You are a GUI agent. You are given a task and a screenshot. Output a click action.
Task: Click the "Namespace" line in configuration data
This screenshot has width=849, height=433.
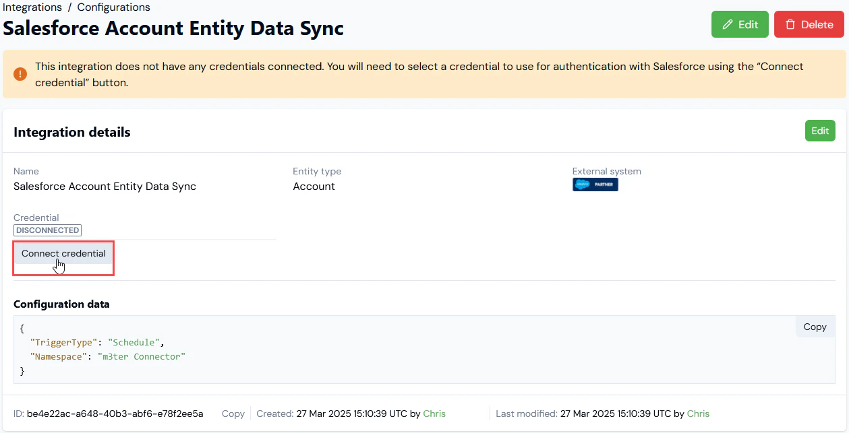[108, 356]
